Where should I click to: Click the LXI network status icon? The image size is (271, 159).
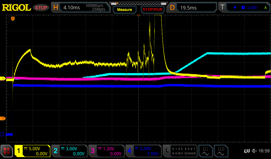pyautogui.click(x=247, y=151)
